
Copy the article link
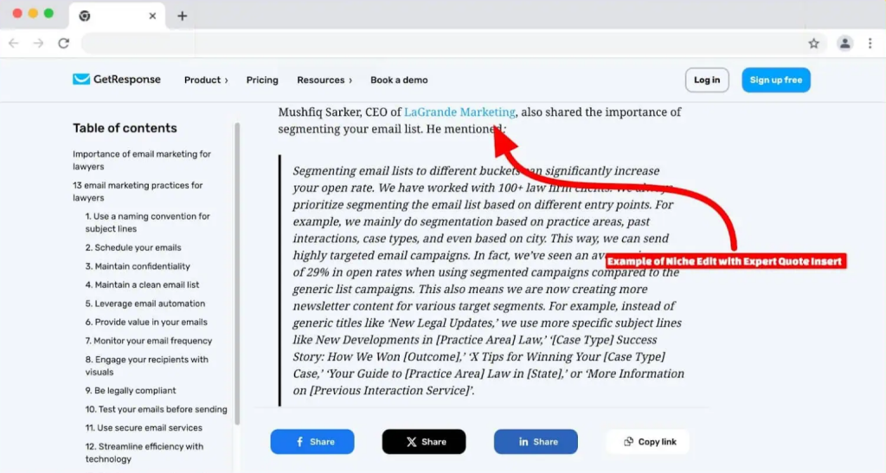(648, 441)
